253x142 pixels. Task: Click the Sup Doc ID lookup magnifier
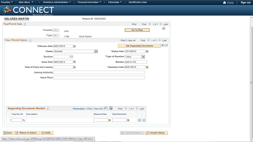pyautogui.click(x=24, y=120)
